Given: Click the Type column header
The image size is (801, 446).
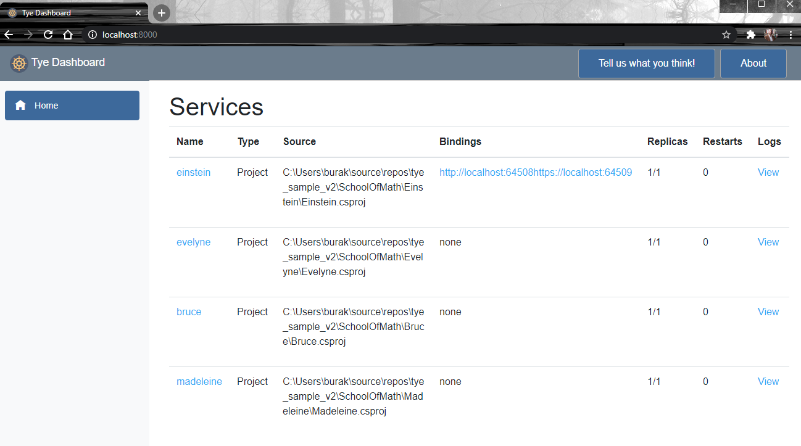Looking at the screenshot, I should (x=248, y=142).
